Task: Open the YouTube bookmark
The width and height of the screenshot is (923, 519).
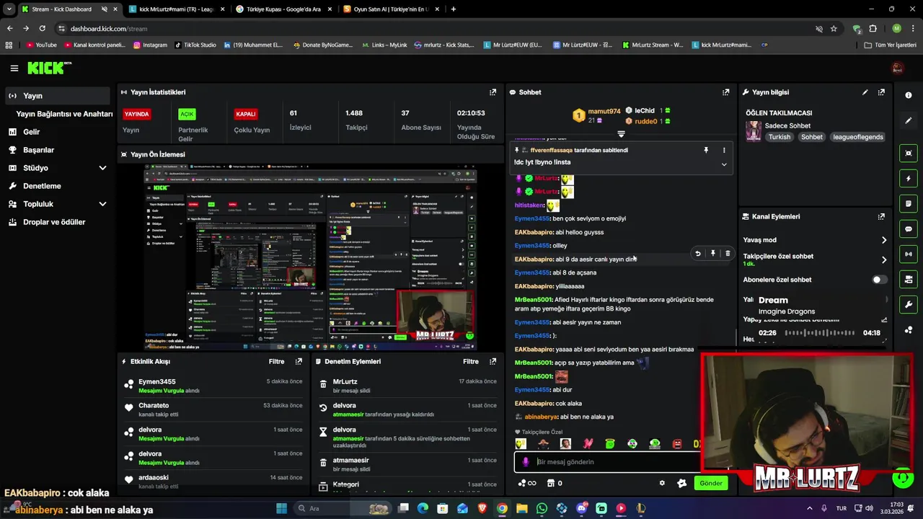Action: click(41, 45)
